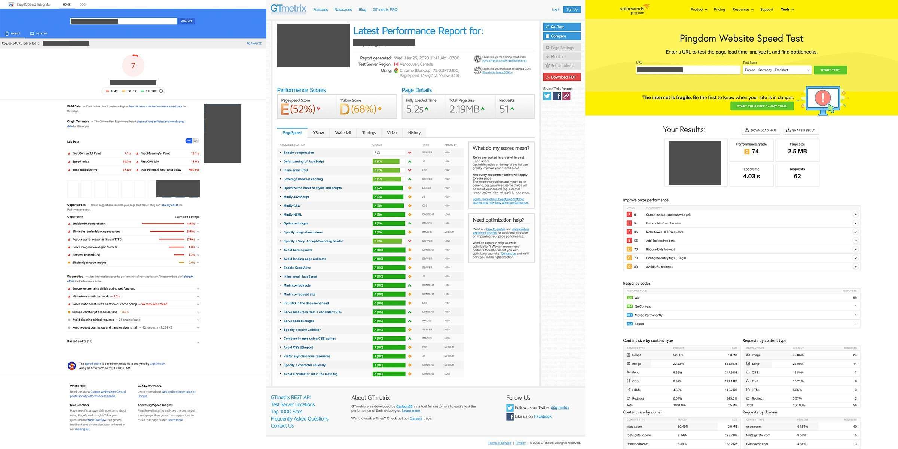Click the info icon beside the score legend
This screenshot has height=449, width=898.
click(x=161, y=91)
